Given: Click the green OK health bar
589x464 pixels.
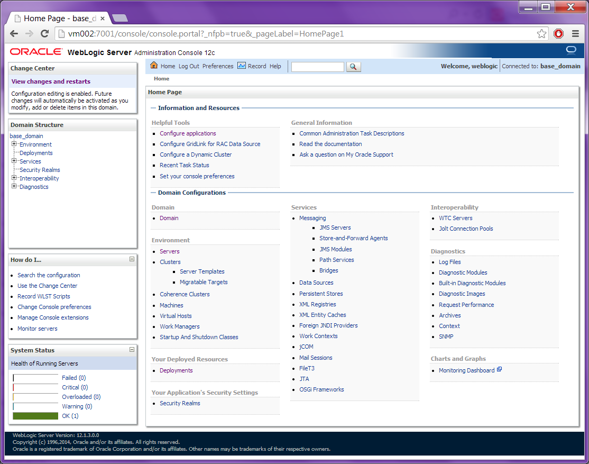Looking at the screenshot, I should [x=35, y=416].
